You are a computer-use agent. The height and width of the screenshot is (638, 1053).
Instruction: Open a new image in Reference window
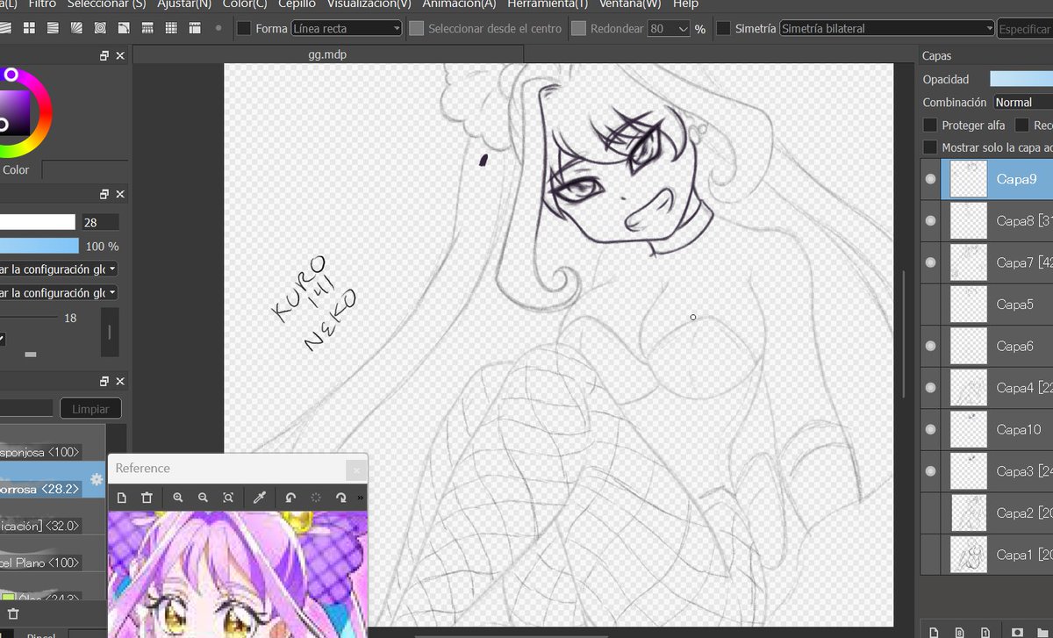tap(122, 498)
